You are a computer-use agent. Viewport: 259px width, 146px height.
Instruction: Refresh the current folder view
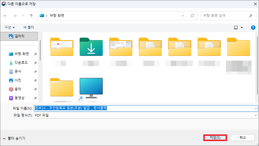pyautogui.click(x=192, y=16)
